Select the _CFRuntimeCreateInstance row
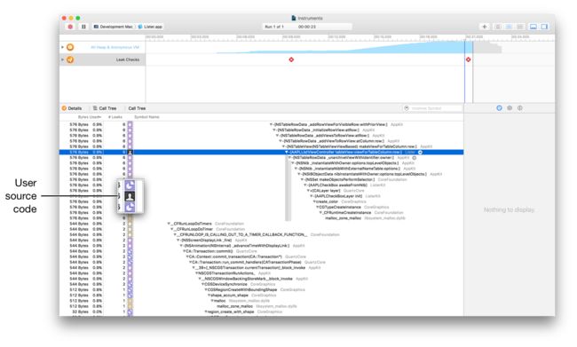 (261, 213)
